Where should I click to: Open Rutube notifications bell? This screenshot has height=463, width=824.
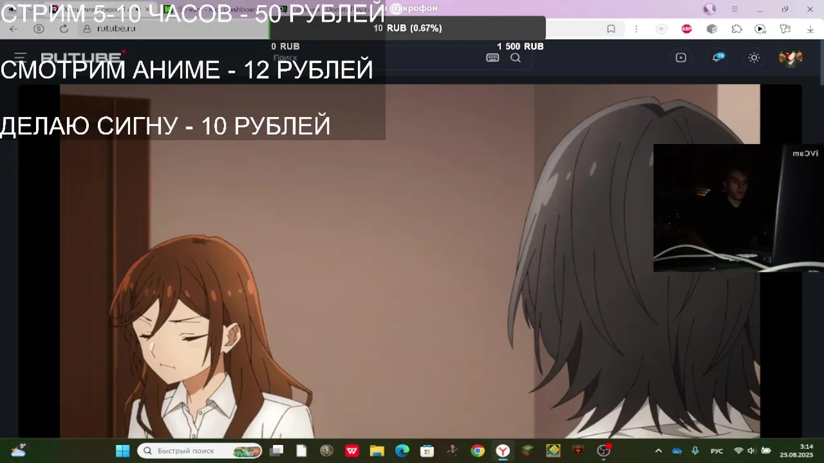(717, 57)
